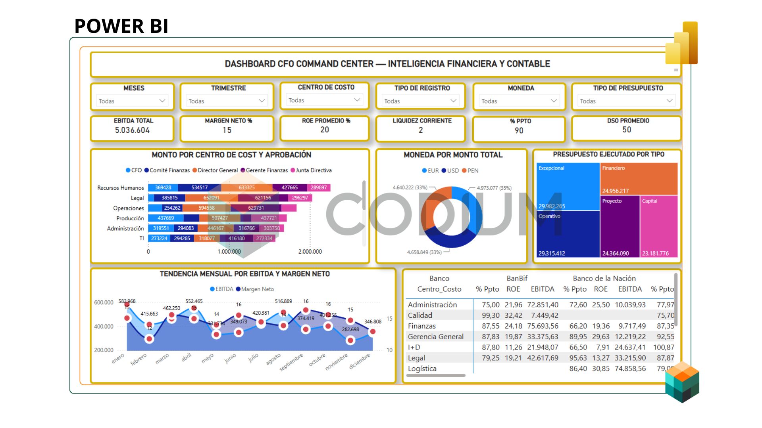
Task: Select the I+D table row
Action: pos(541,348)
